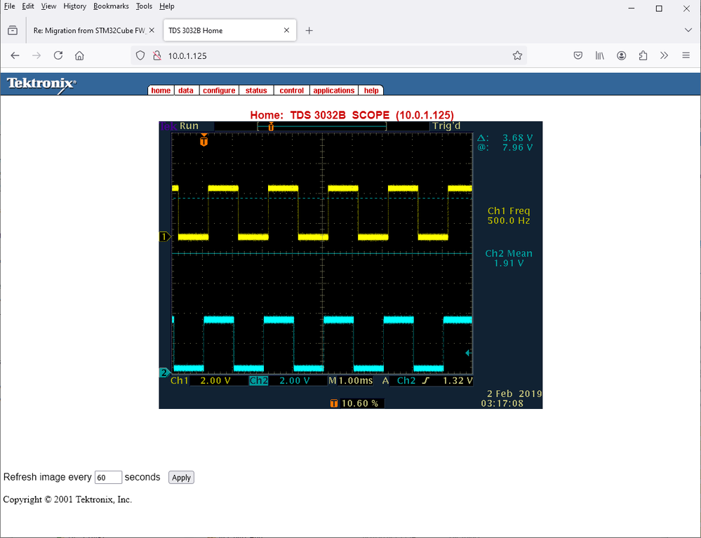The width and height of the screenshot is (701, 538).
Task: Go back to the previous page
Action: coord(15,55)
